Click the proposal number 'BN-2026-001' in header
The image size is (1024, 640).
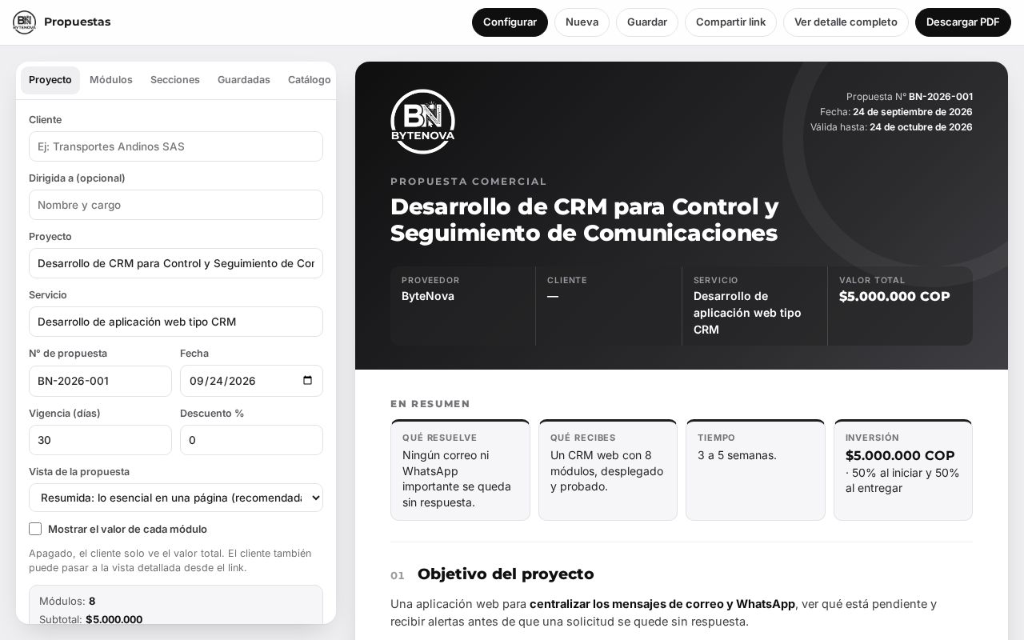click(x=941, y=97)
